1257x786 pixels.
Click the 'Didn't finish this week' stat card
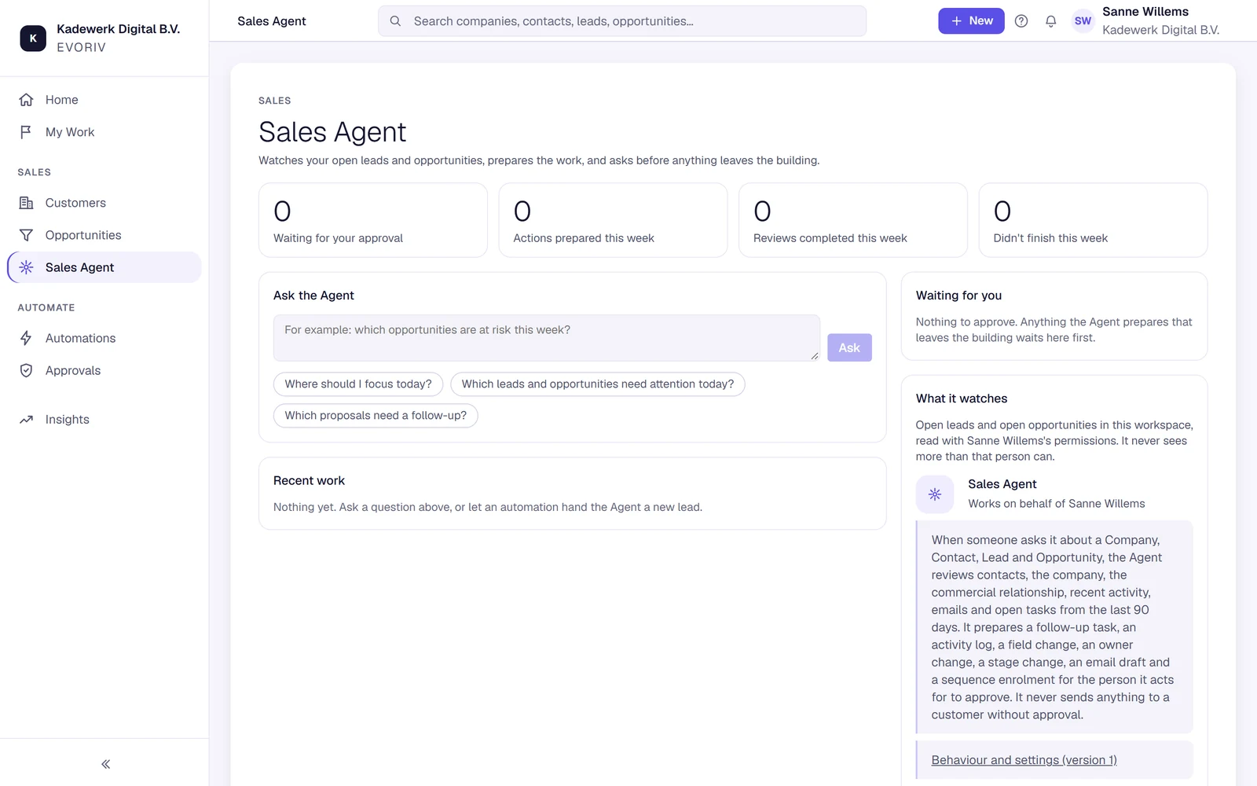(x=1093, y=220)
